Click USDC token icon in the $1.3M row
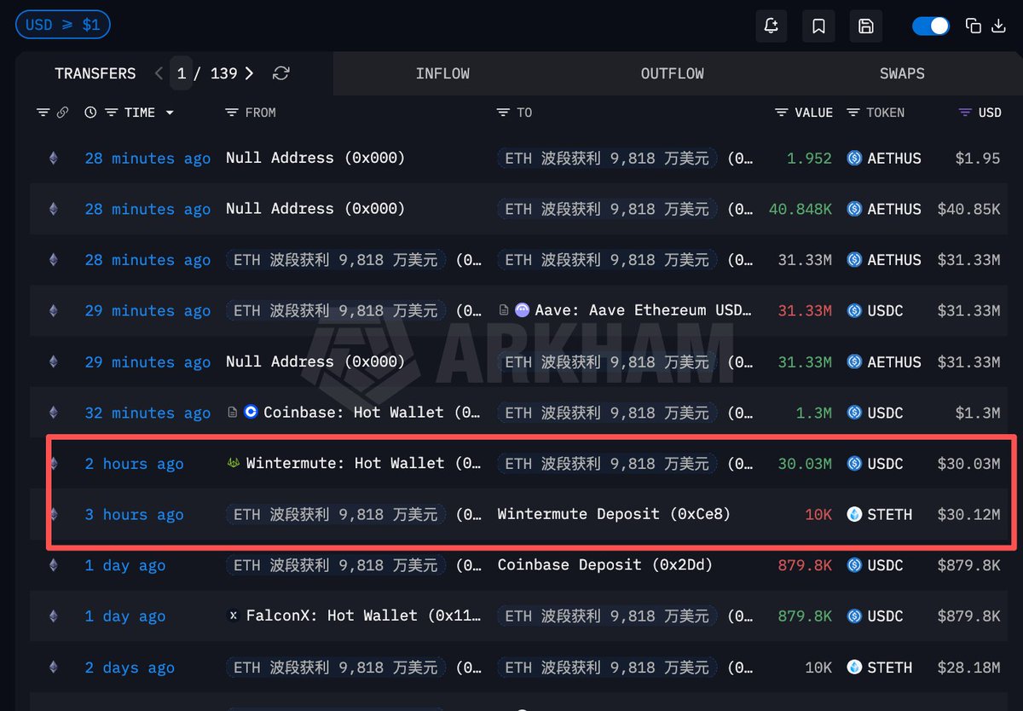Image resolution: width=1023 pixels, height=711 pixels. (x=854, y=413)
